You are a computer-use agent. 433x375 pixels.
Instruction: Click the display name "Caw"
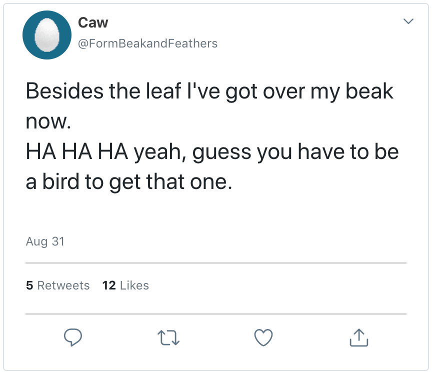coord(93,22)
